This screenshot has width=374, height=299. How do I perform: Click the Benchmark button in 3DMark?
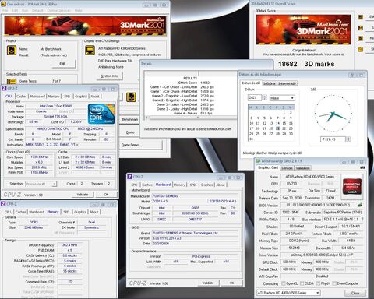click(x=130, y=120)
